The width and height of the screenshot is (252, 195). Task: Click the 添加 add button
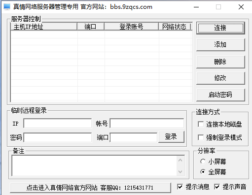pos(220,45)
